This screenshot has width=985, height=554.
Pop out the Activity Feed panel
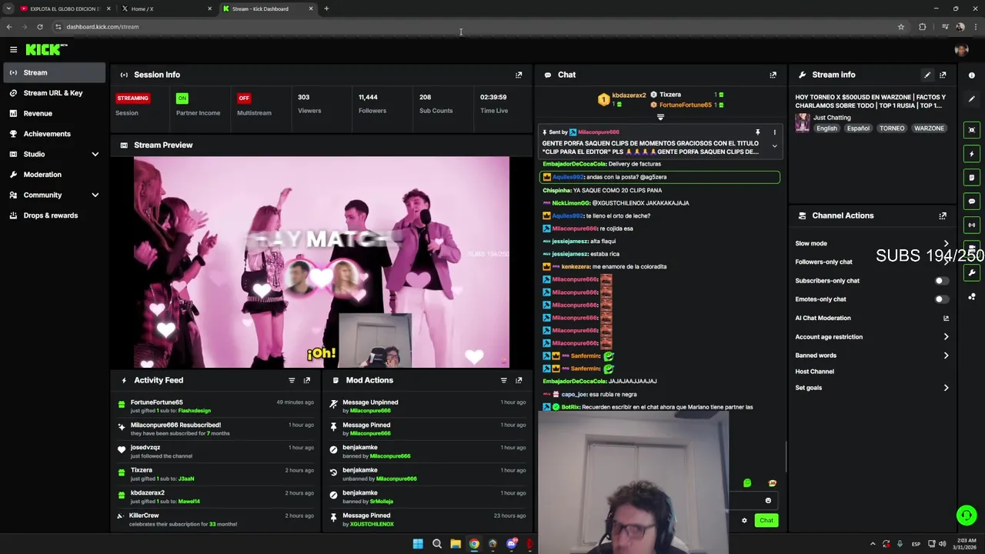coord(306,380)
